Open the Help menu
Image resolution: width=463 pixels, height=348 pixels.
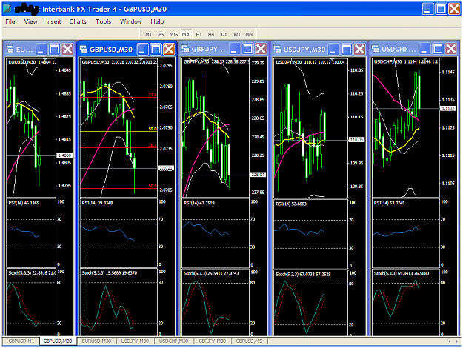157,21
